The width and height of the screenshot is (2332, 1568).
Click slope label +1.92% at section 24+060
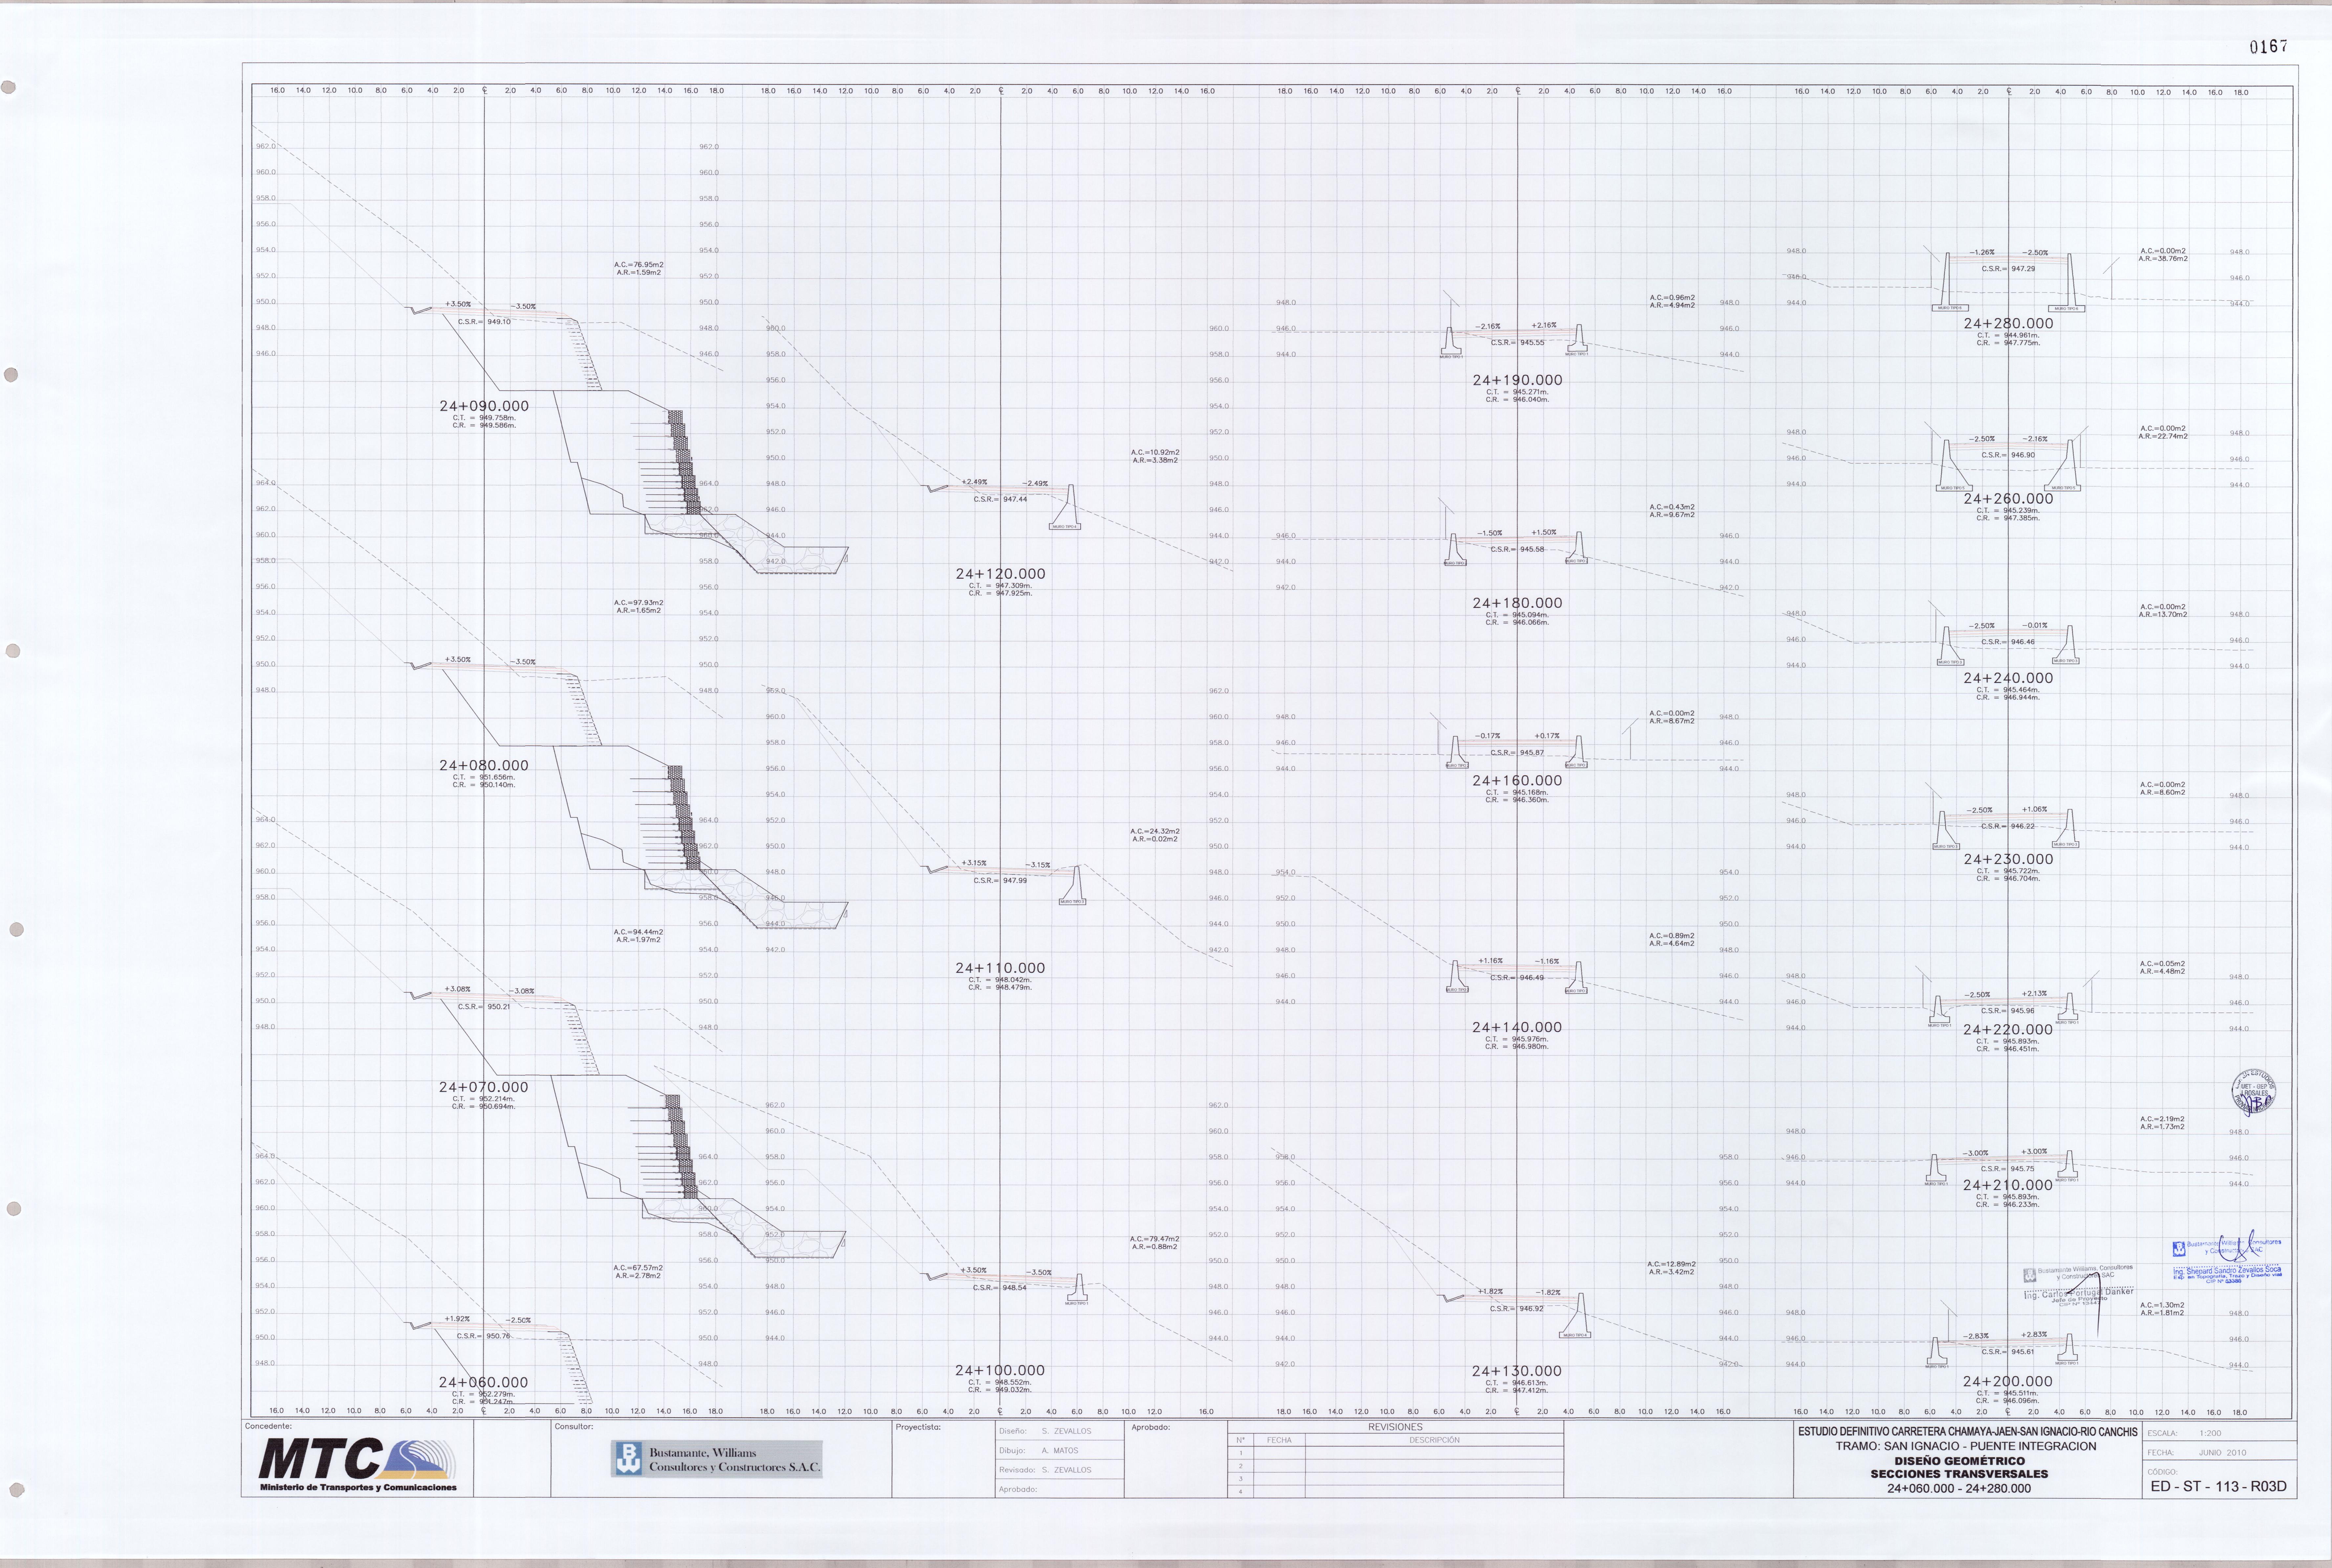click(457, 1319)
